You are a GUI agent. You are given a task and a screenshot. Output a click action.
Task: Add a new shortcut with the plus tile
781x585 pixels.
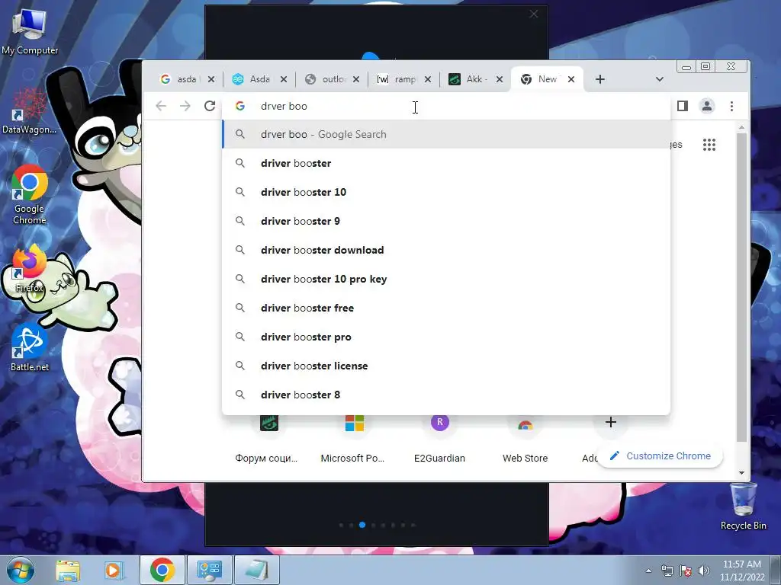tap(610, 423)
